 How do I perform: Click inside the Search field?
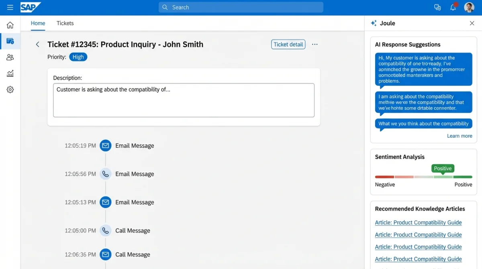click(241, 7)
